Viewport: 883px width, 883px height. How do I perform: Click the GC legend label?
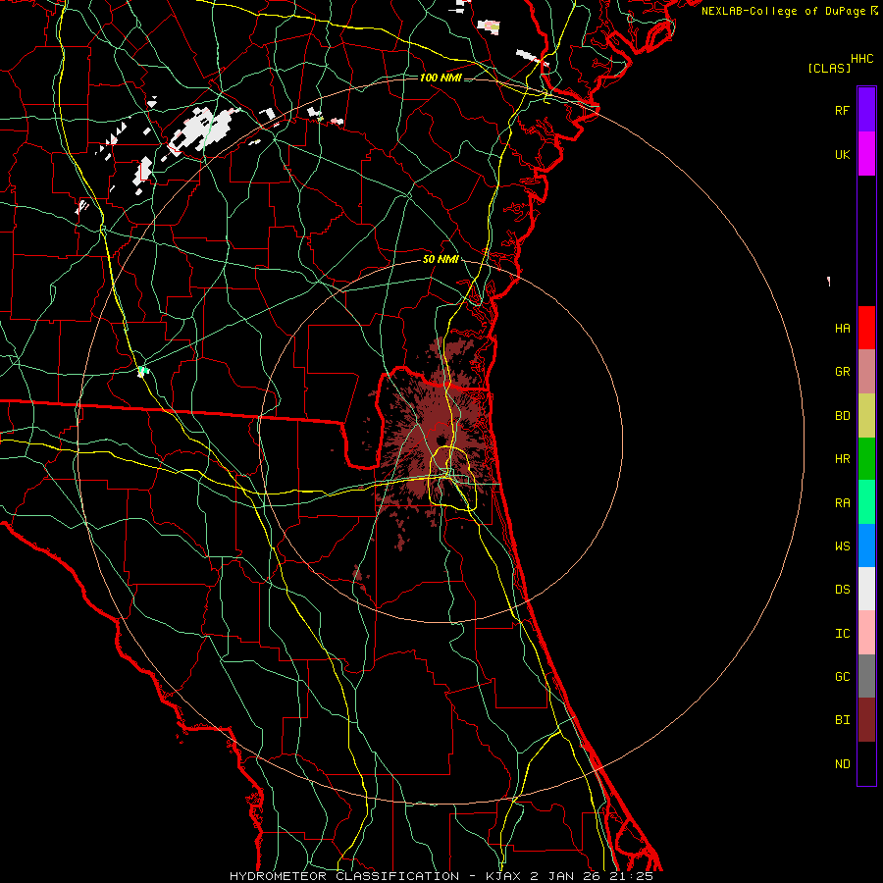tap(843, 677)
